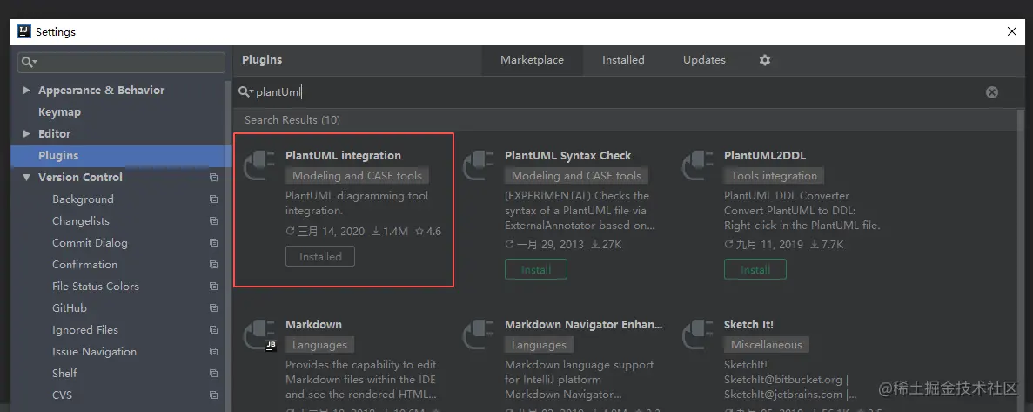Viewport: 1033px width, 412px height.
Task: Open the GitHub settings
Action: point(69,307)
